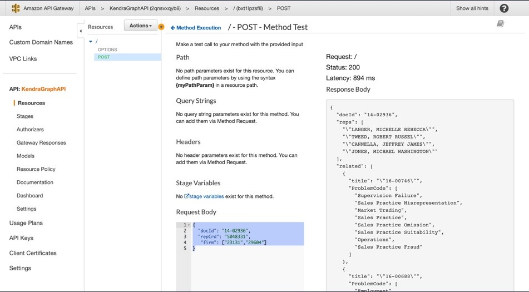
Task: Click CANNELLA, JEFFREY JAMES in response
Action: coord(388,144)
